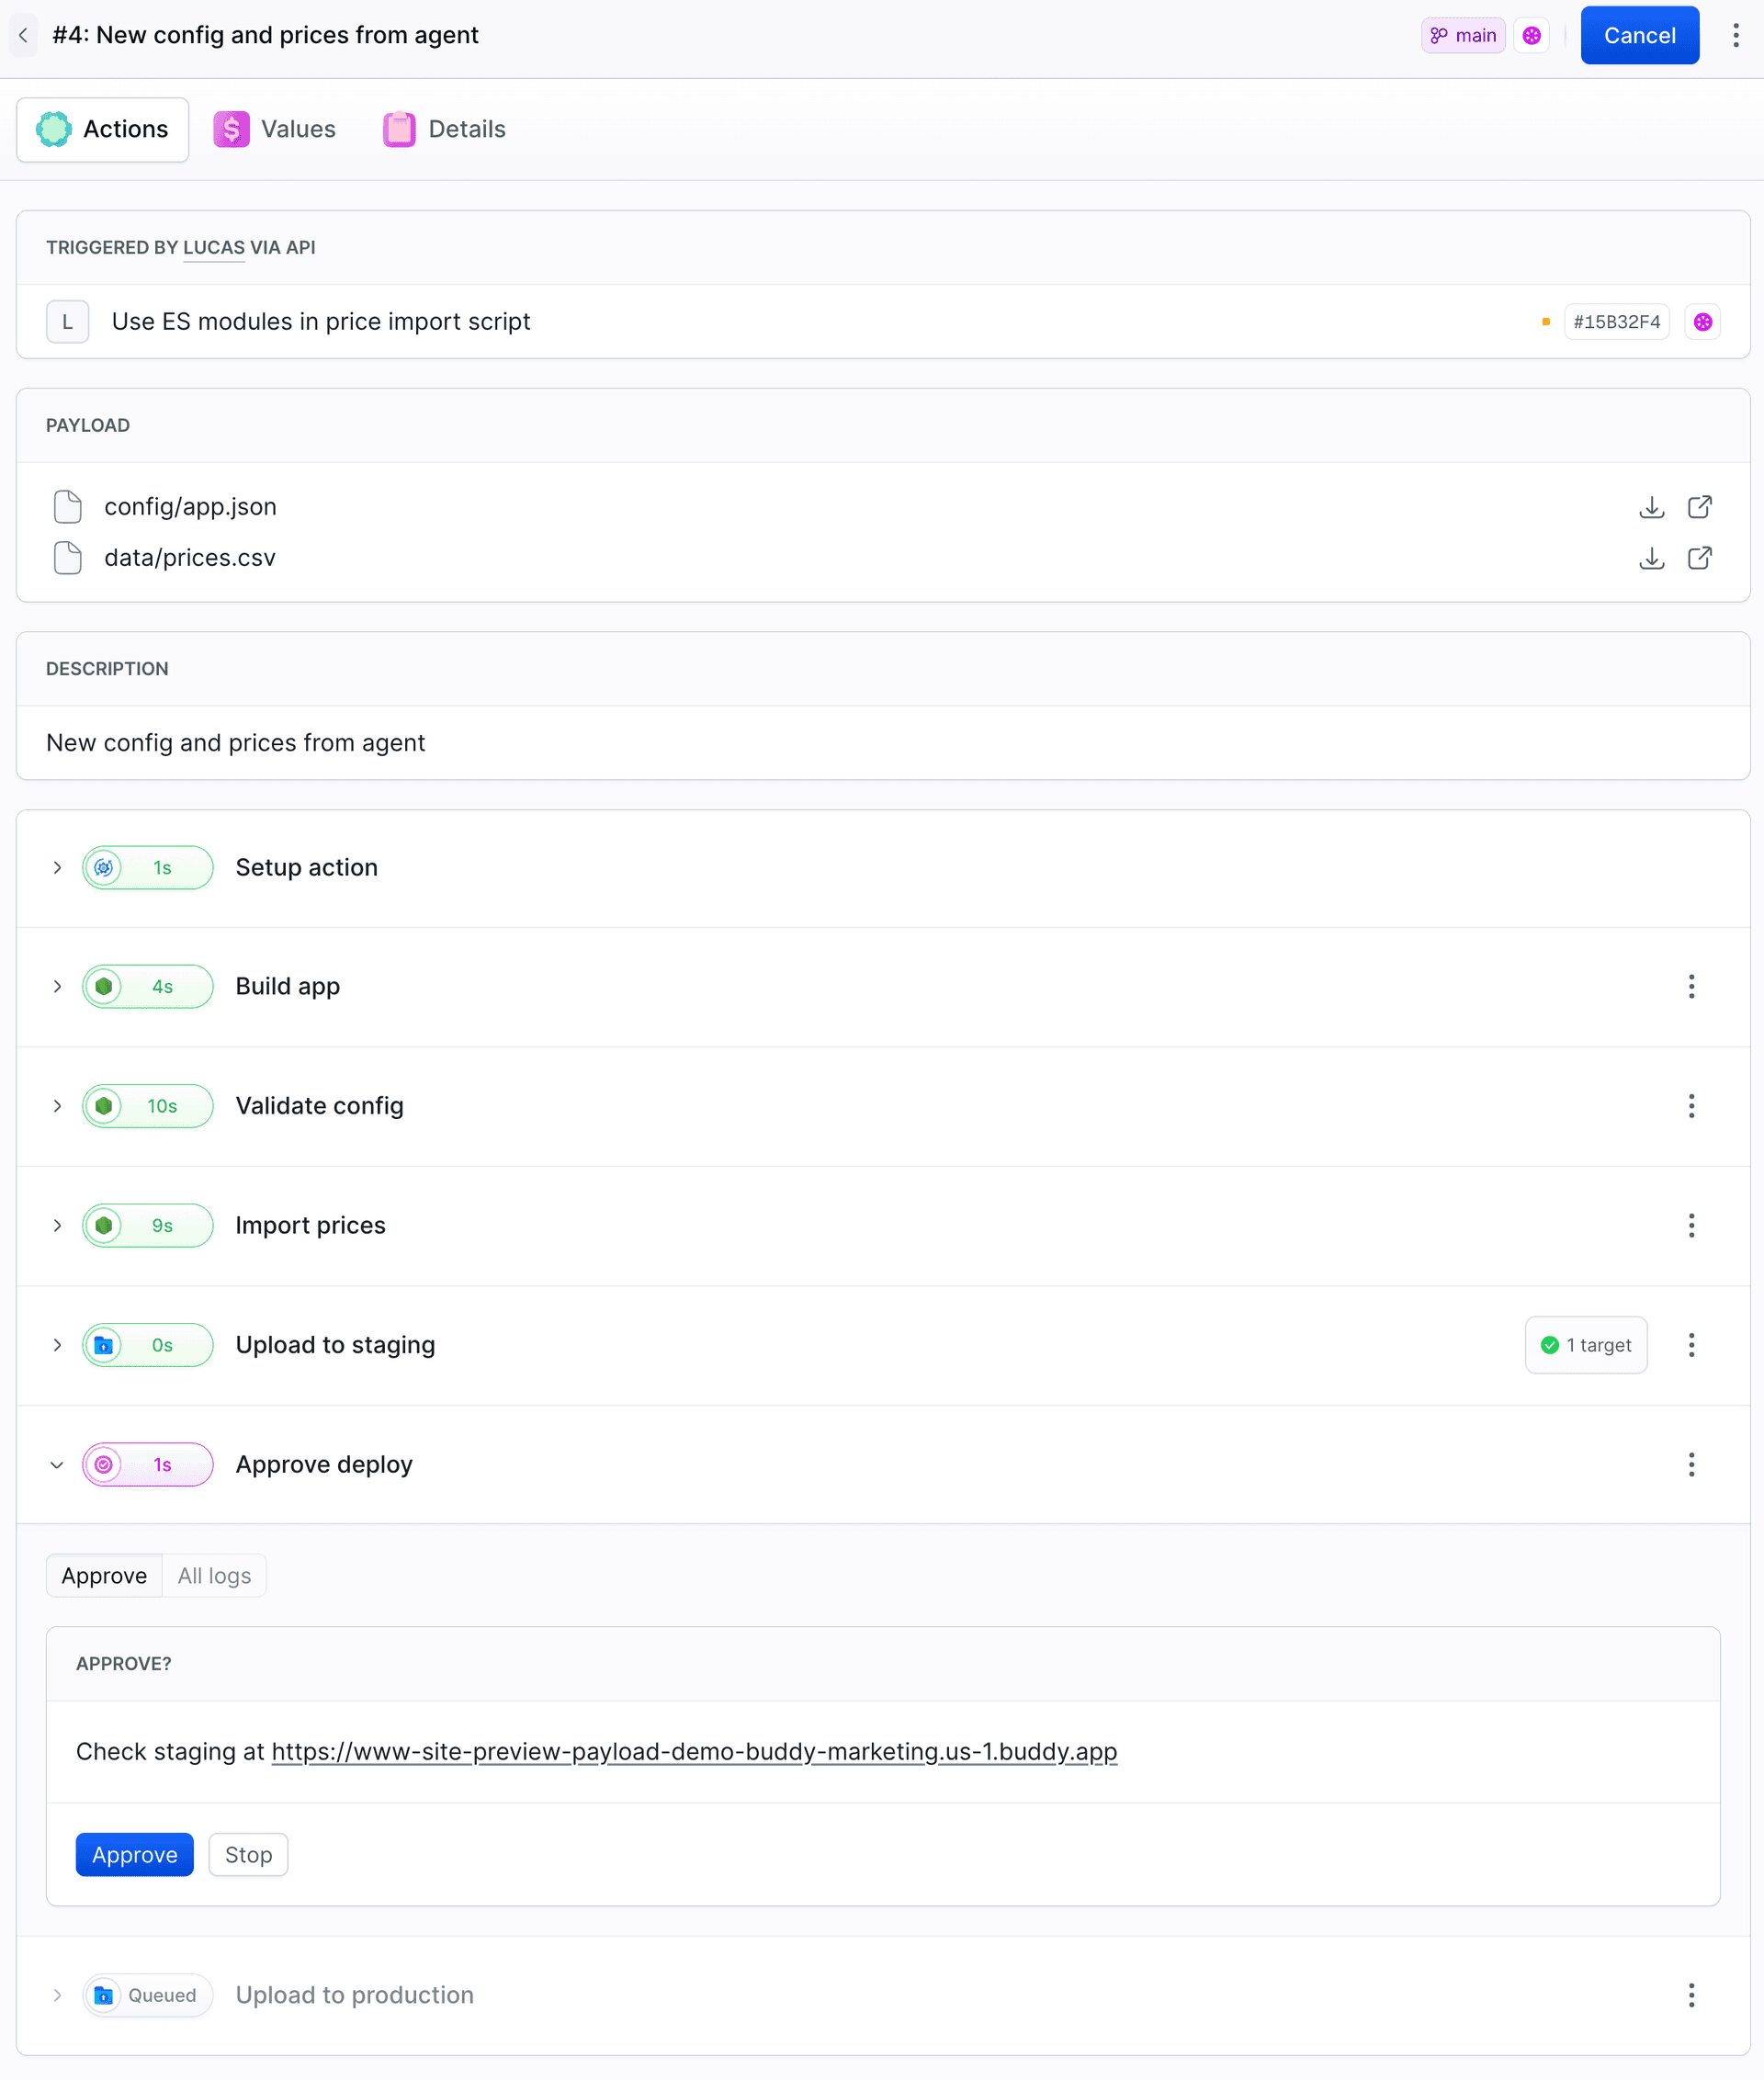Open Validate config options menu
This screenshot has width=1764, height=2080.
point(1691,1106)
